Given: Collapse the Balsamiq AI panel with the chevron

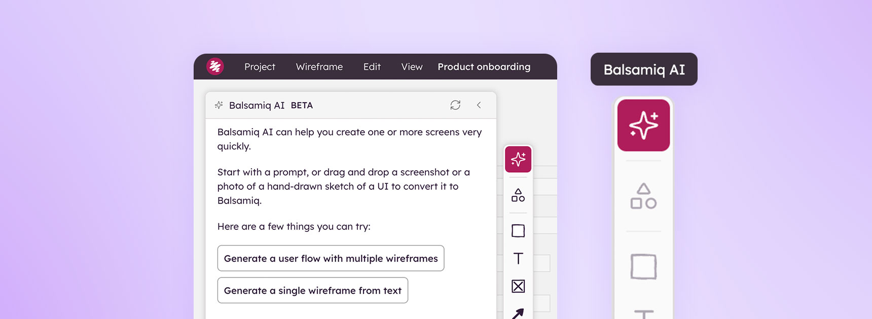Looking at the screenshot, I should 479,105.
